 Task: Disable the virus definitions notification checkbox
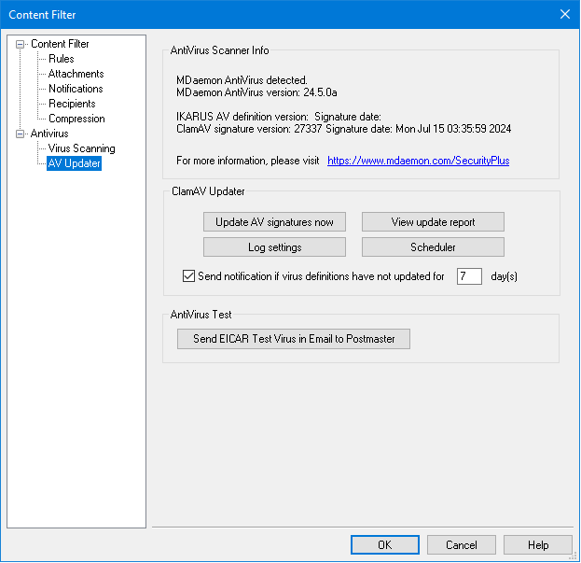[x=189, y=276]
